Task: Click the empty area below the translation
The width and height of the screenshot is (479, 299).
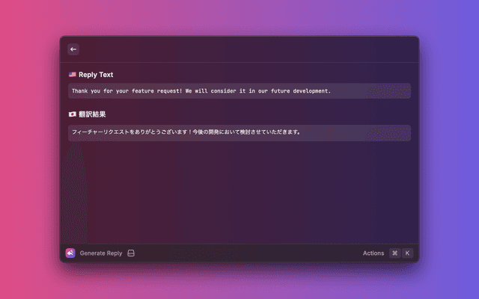Action: coord(239,191)
